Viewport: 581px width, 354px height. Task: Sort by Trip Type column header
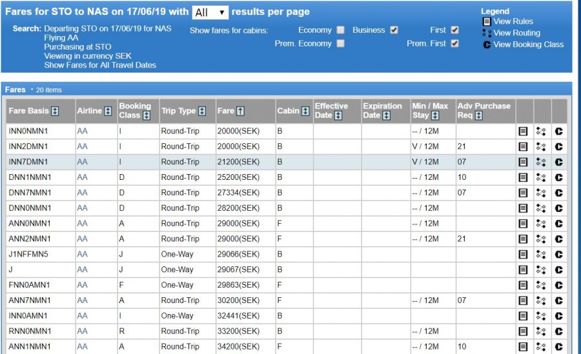(202, 111)
